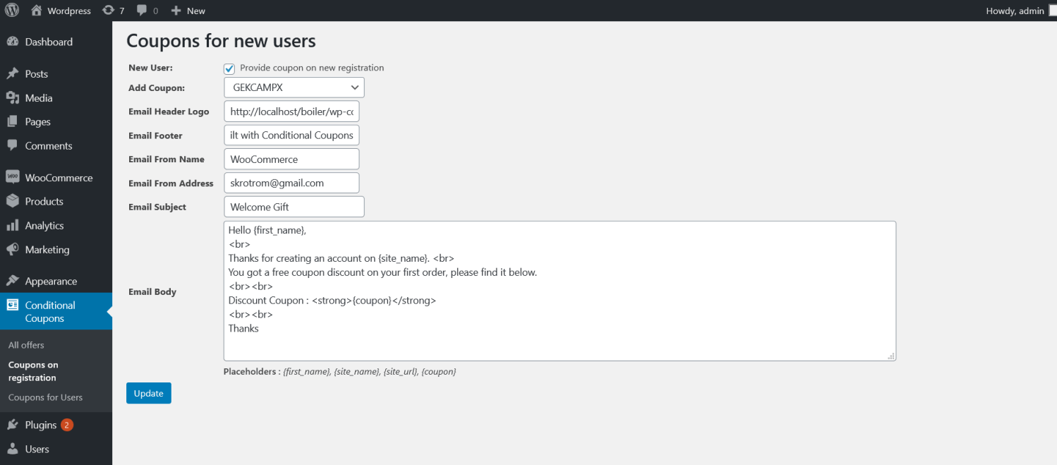
Task: Click the Email Subject field
Action: coord(294,207)
